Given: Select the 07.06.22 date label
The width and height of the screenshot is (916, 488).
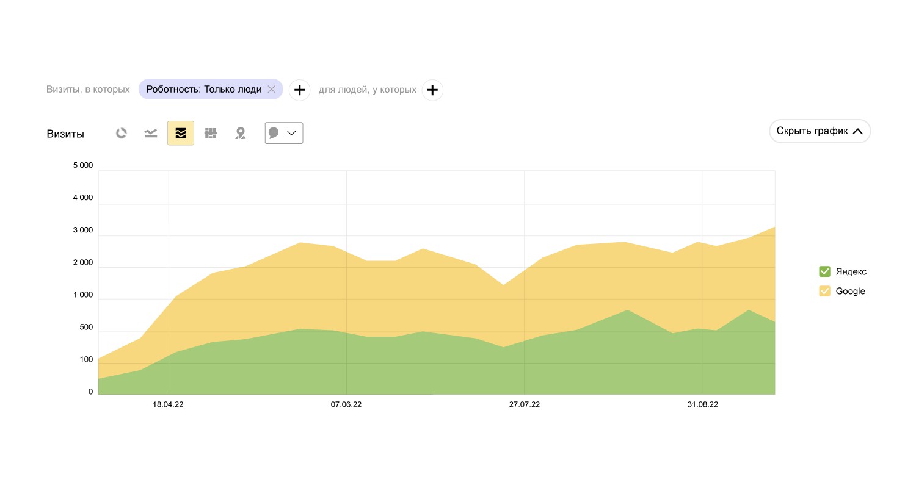Looking at the screenshot, I should [x=346, y=404].
